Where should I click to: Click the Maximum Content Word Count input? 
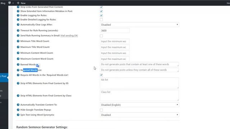[x=115, y=59]
